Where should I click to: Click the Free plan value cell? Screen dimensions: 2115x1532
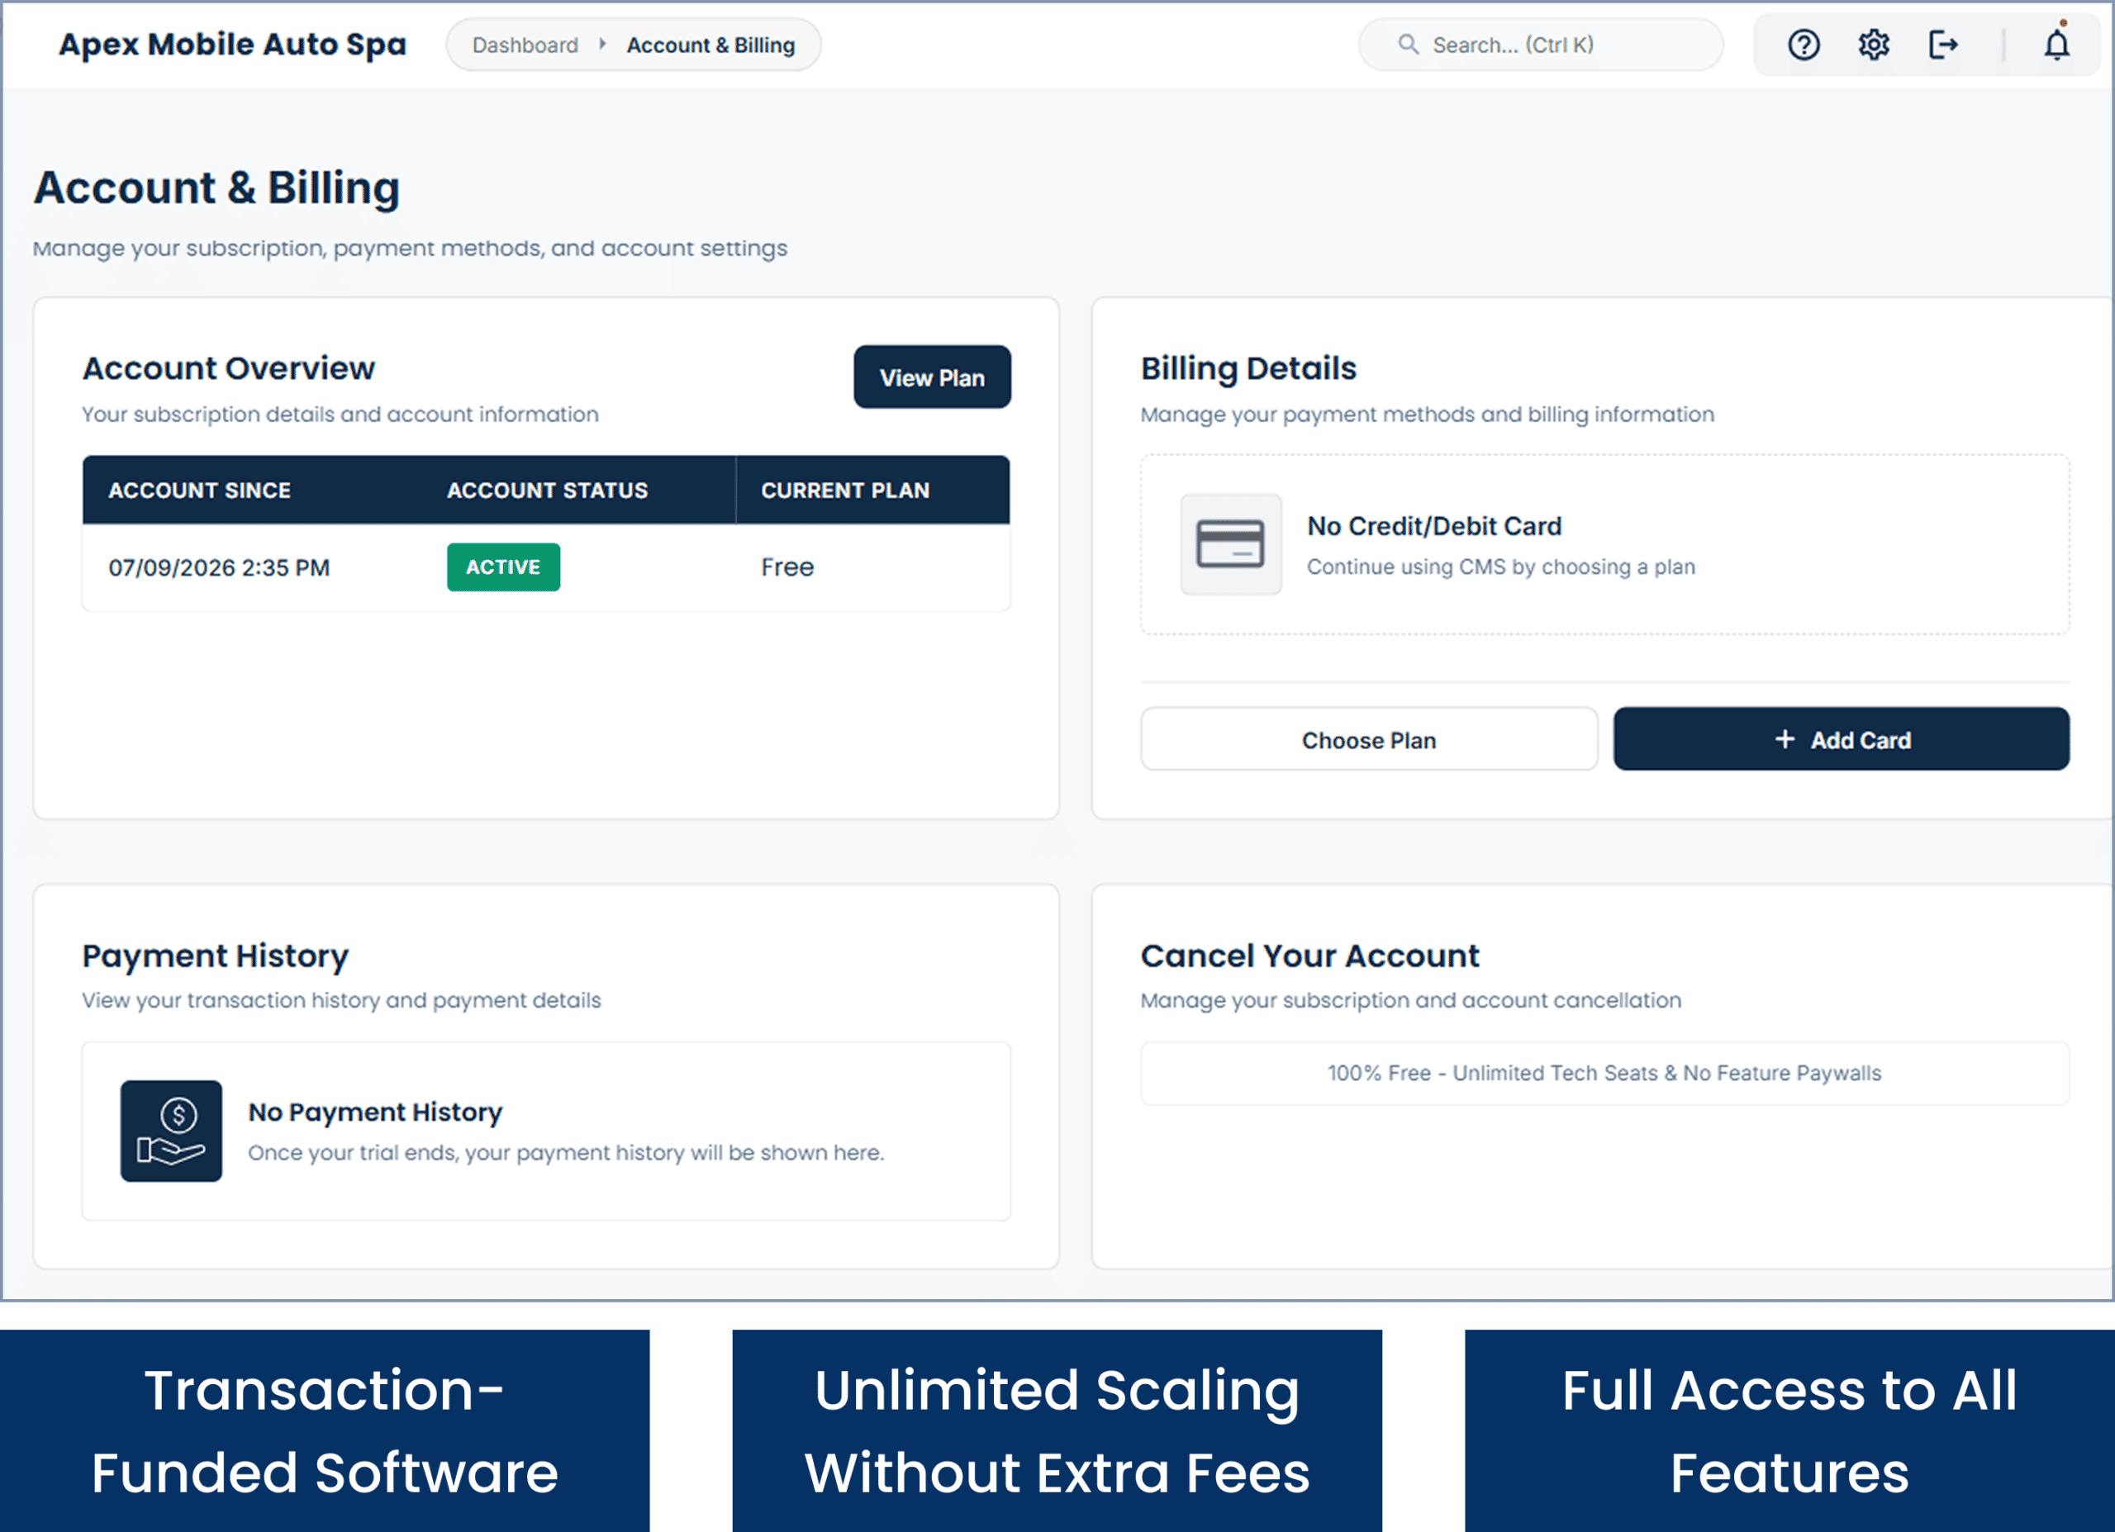tap(787, 567)
